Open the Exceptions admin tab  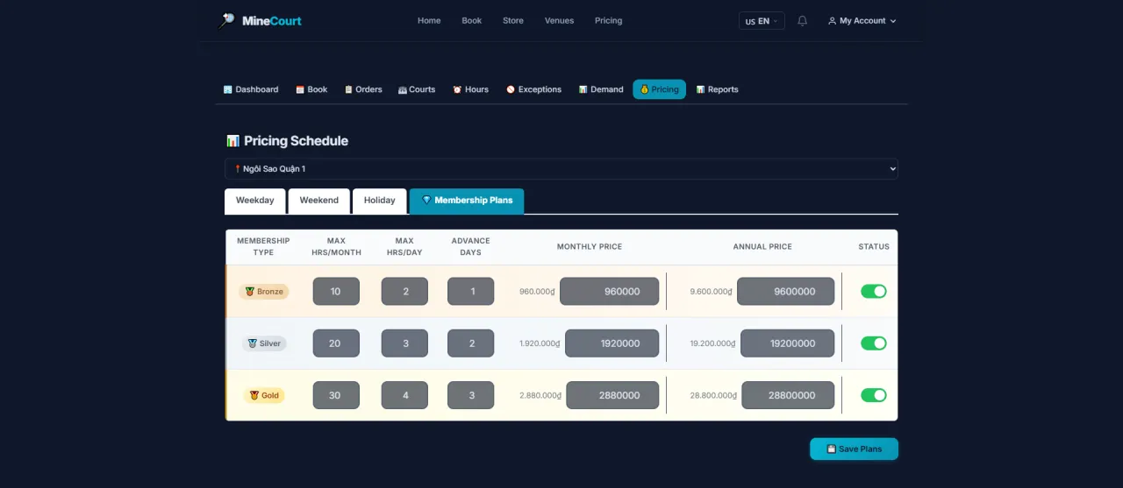(533, 89)
